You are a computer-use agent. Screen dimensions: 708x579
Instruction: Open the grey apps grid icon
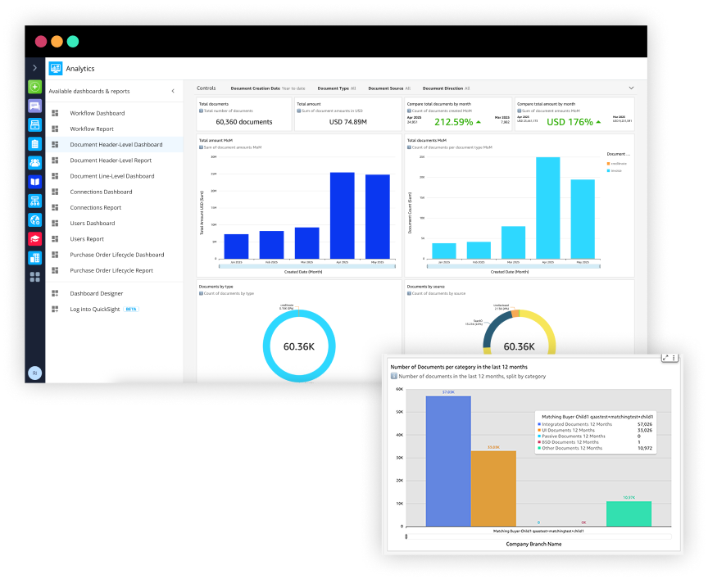pyautogui.click(x=34, y=277)
